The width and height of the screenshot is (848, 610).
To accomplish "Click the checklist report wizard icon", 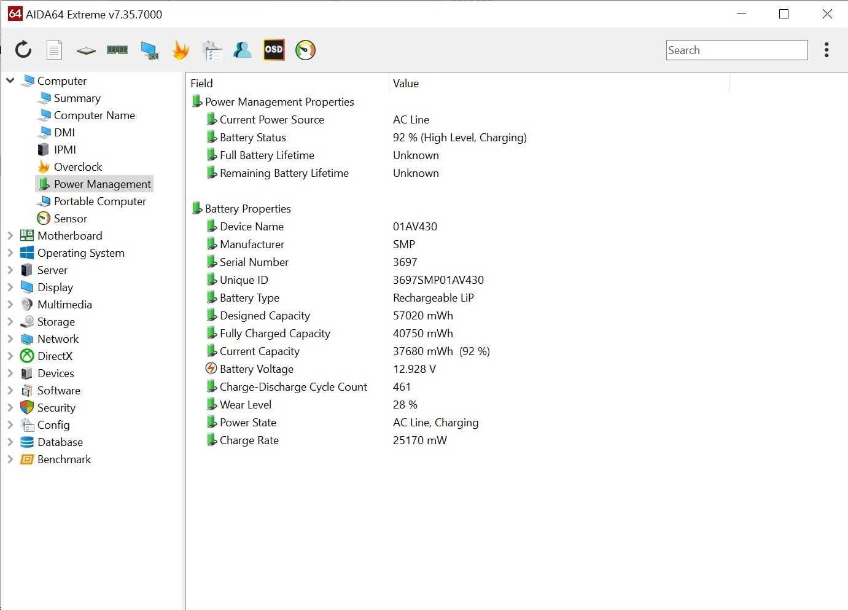I will [212, 50].
